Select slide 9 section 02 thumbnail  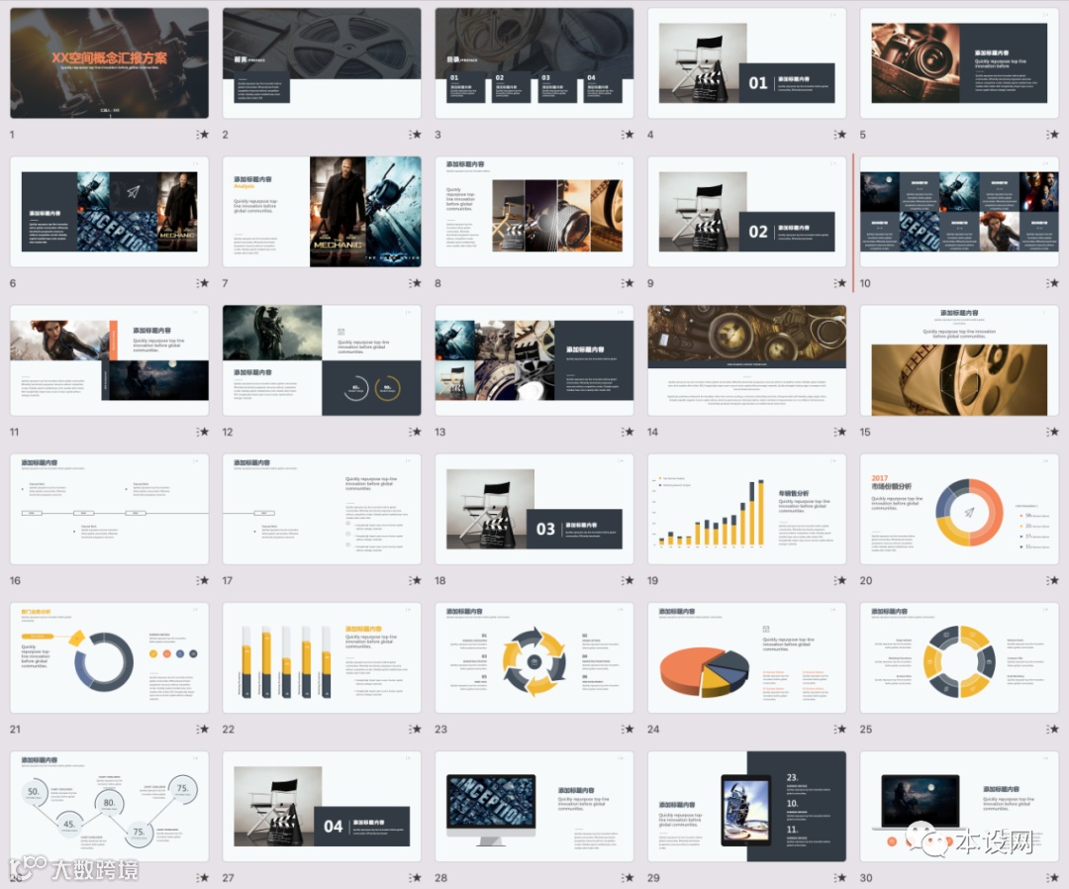(746, 211)
